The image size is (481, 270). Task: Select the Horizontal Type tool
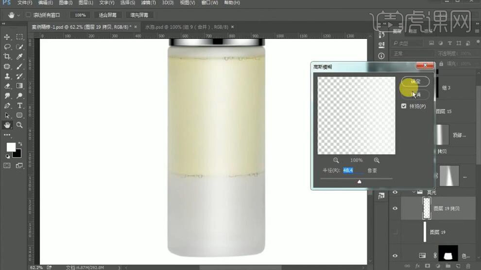pos(19,105)
